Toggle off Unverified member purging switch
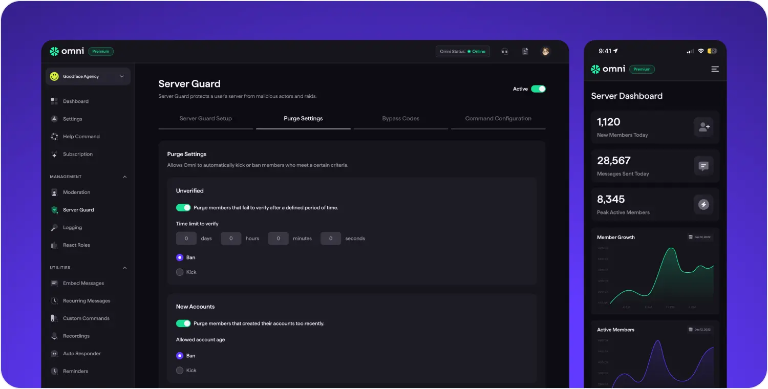 [183, 208]
